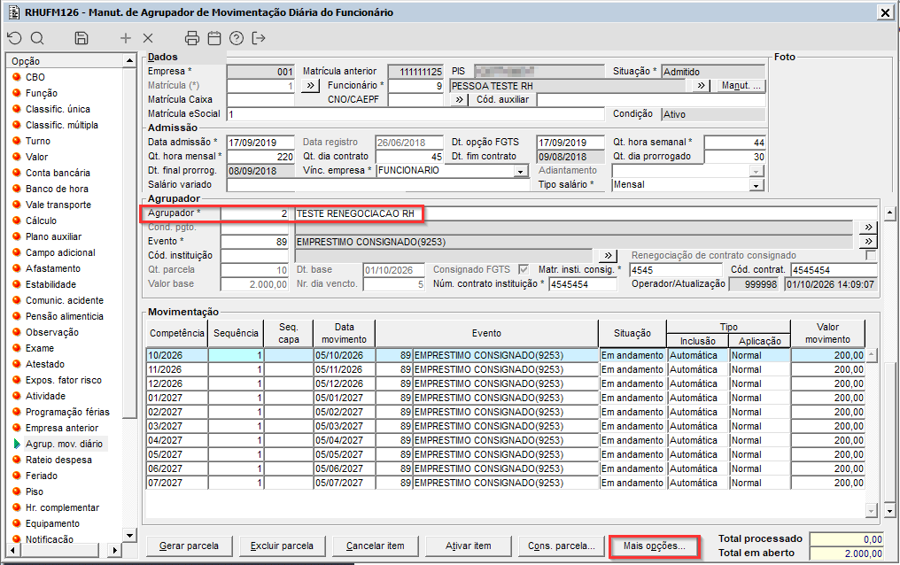Click the undo/refresh arrow toolbar icon
Image resolution: width=900 pixels, height=565 pixels.
[14, 38]
